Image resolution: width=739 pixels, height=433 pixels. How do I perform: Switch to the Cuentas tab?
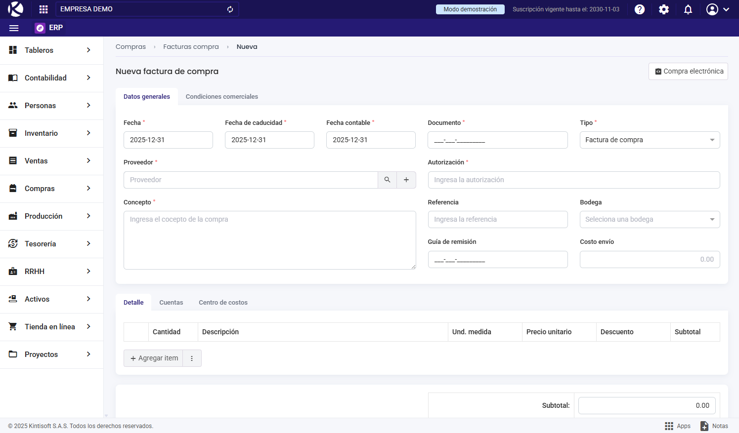171,303
